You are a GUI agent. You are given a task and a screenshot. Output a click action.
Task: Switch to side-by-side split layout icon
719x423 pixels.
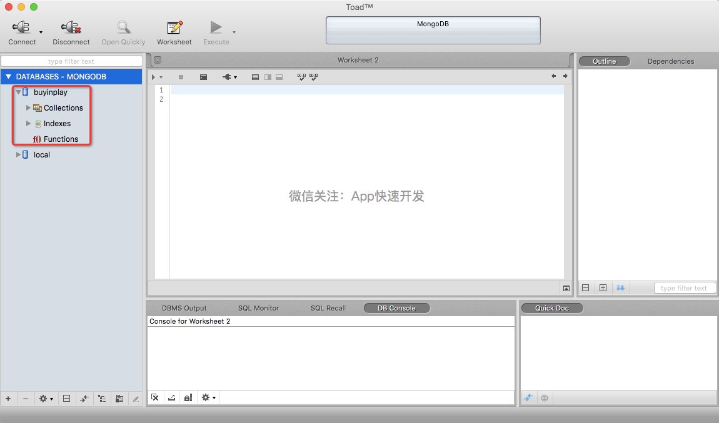[268, 77]
